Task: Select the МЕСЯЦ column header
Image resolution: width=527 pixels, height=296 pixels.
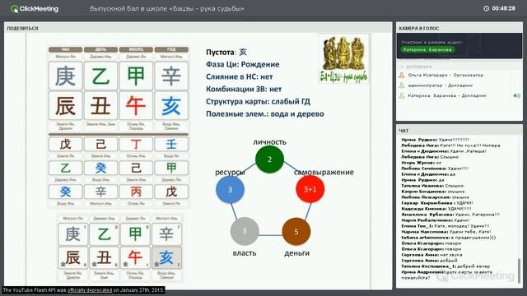Action: (136, 49)
